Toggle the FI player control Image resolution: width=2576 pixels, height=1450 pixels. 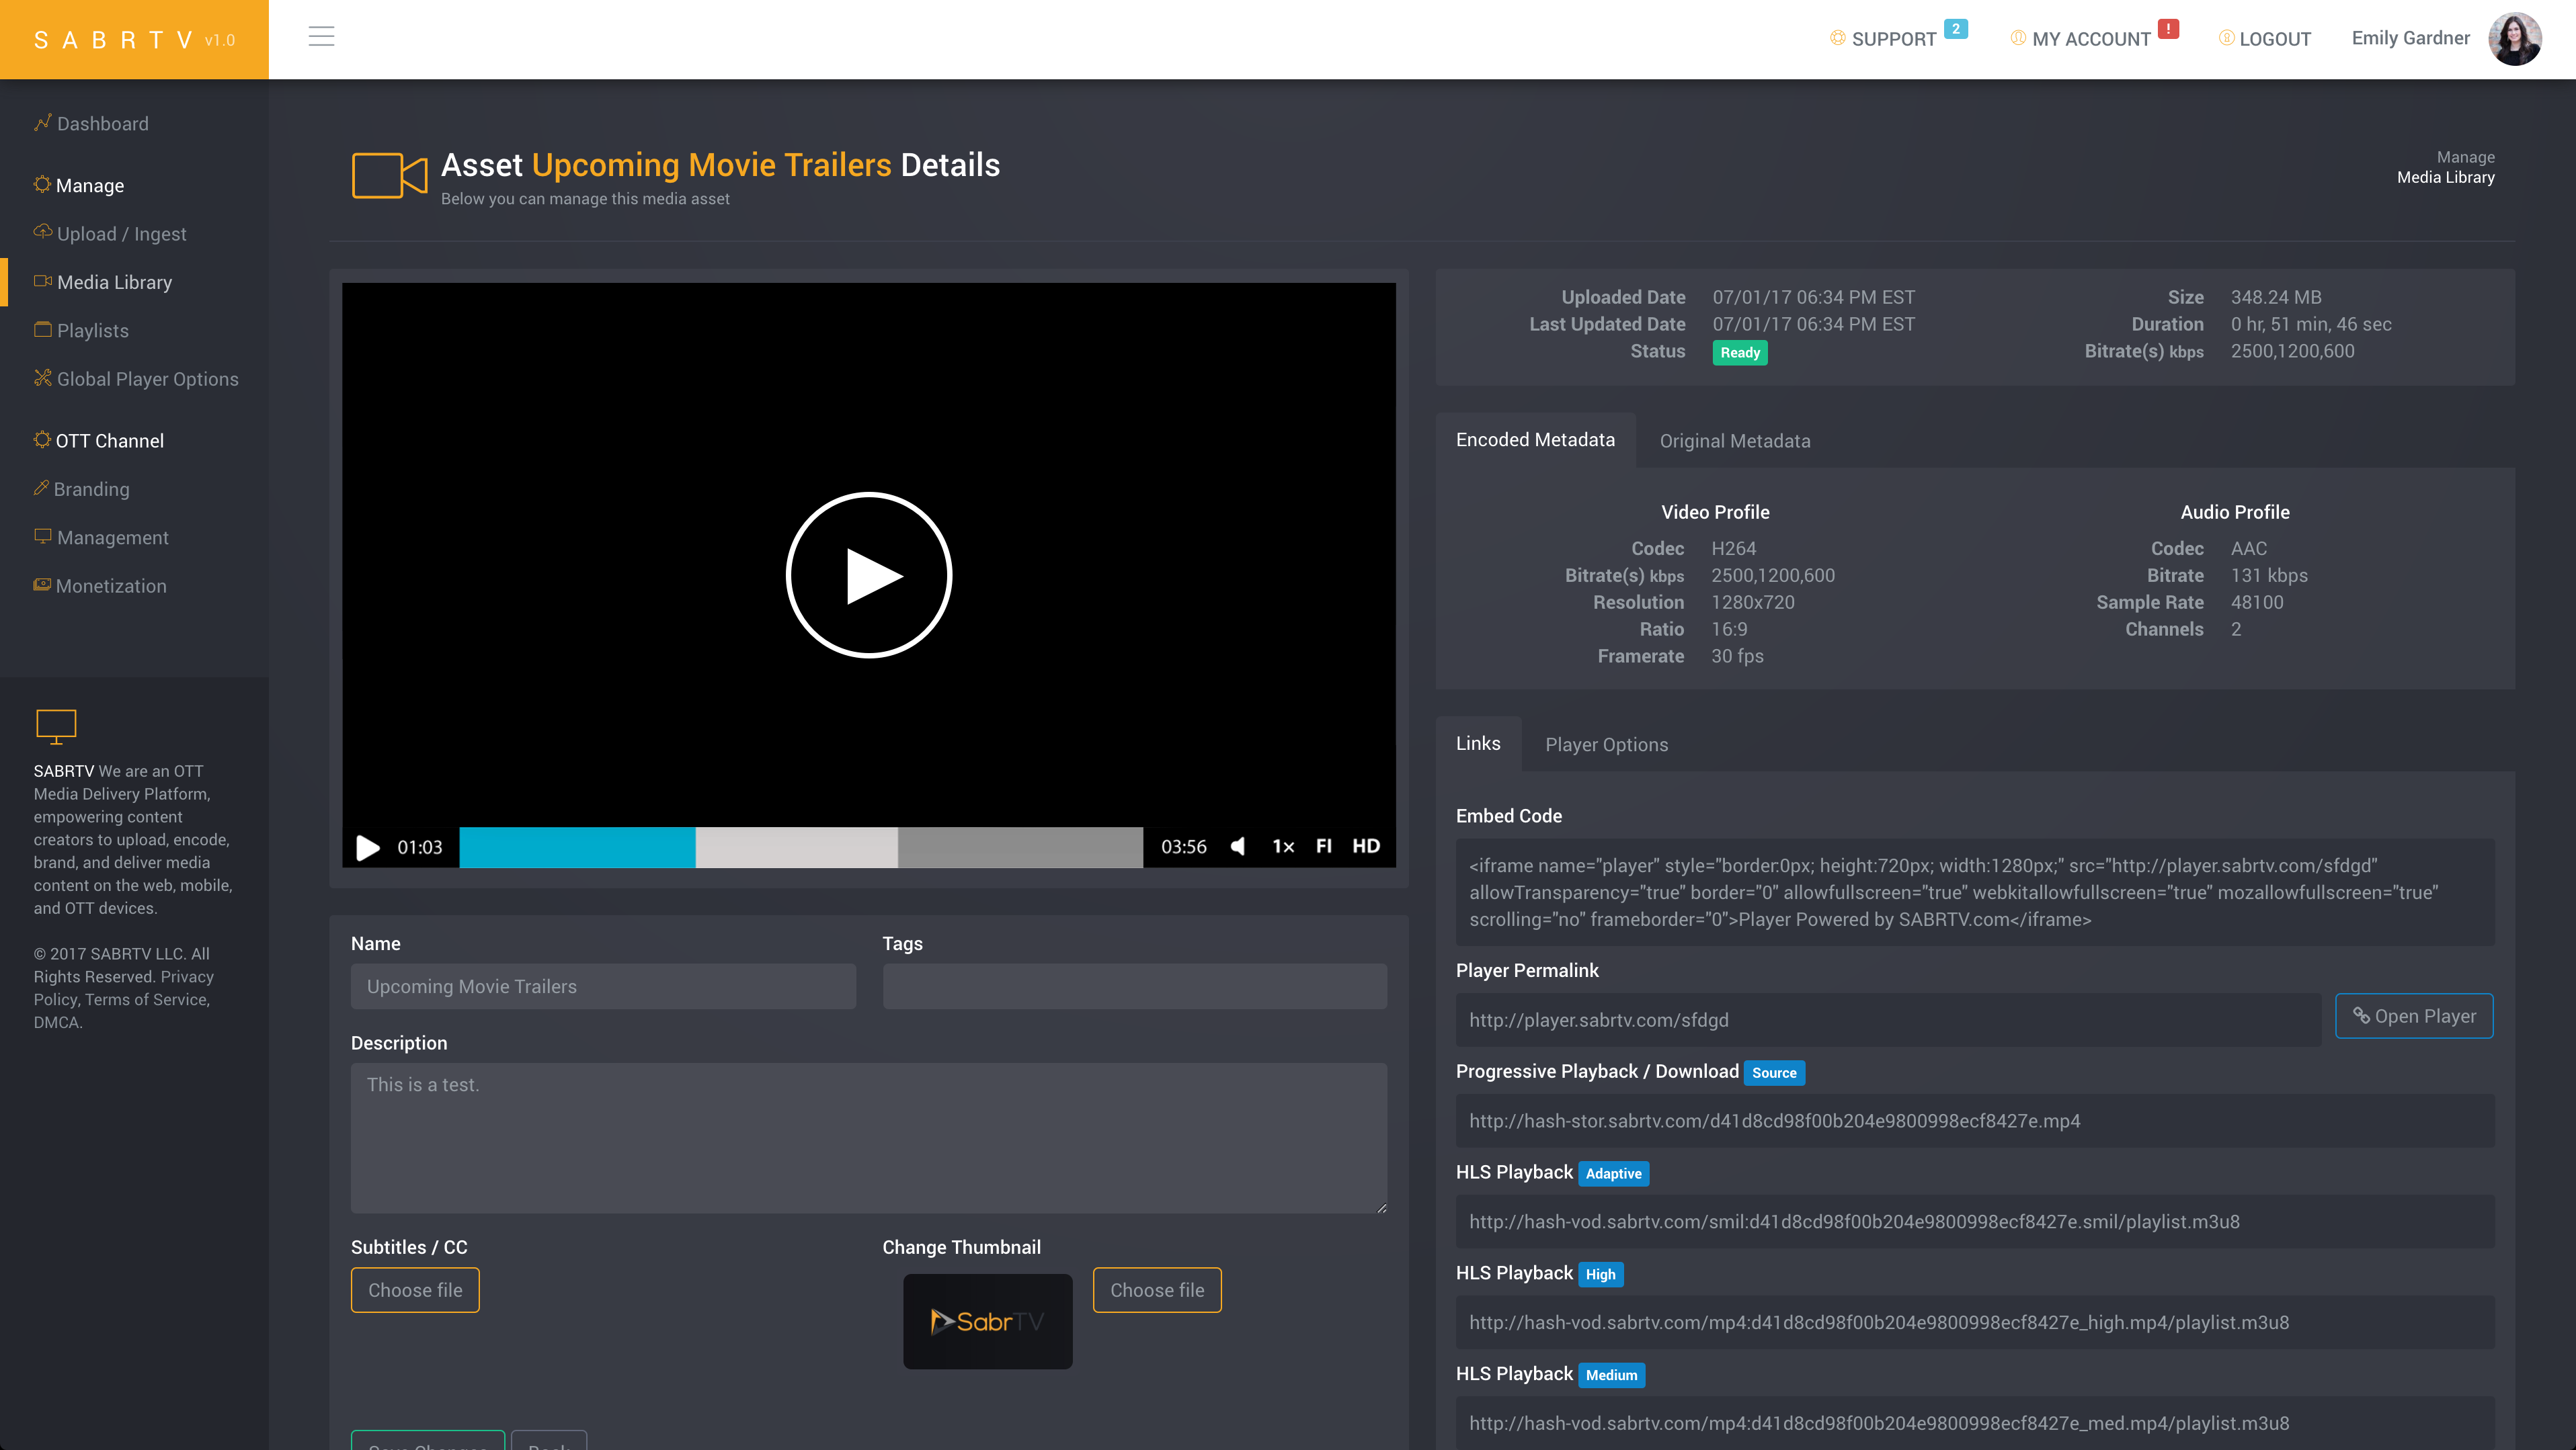coord(1323,847)
